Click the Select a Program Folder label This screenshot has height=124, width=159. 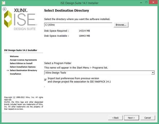click(58, 63)
